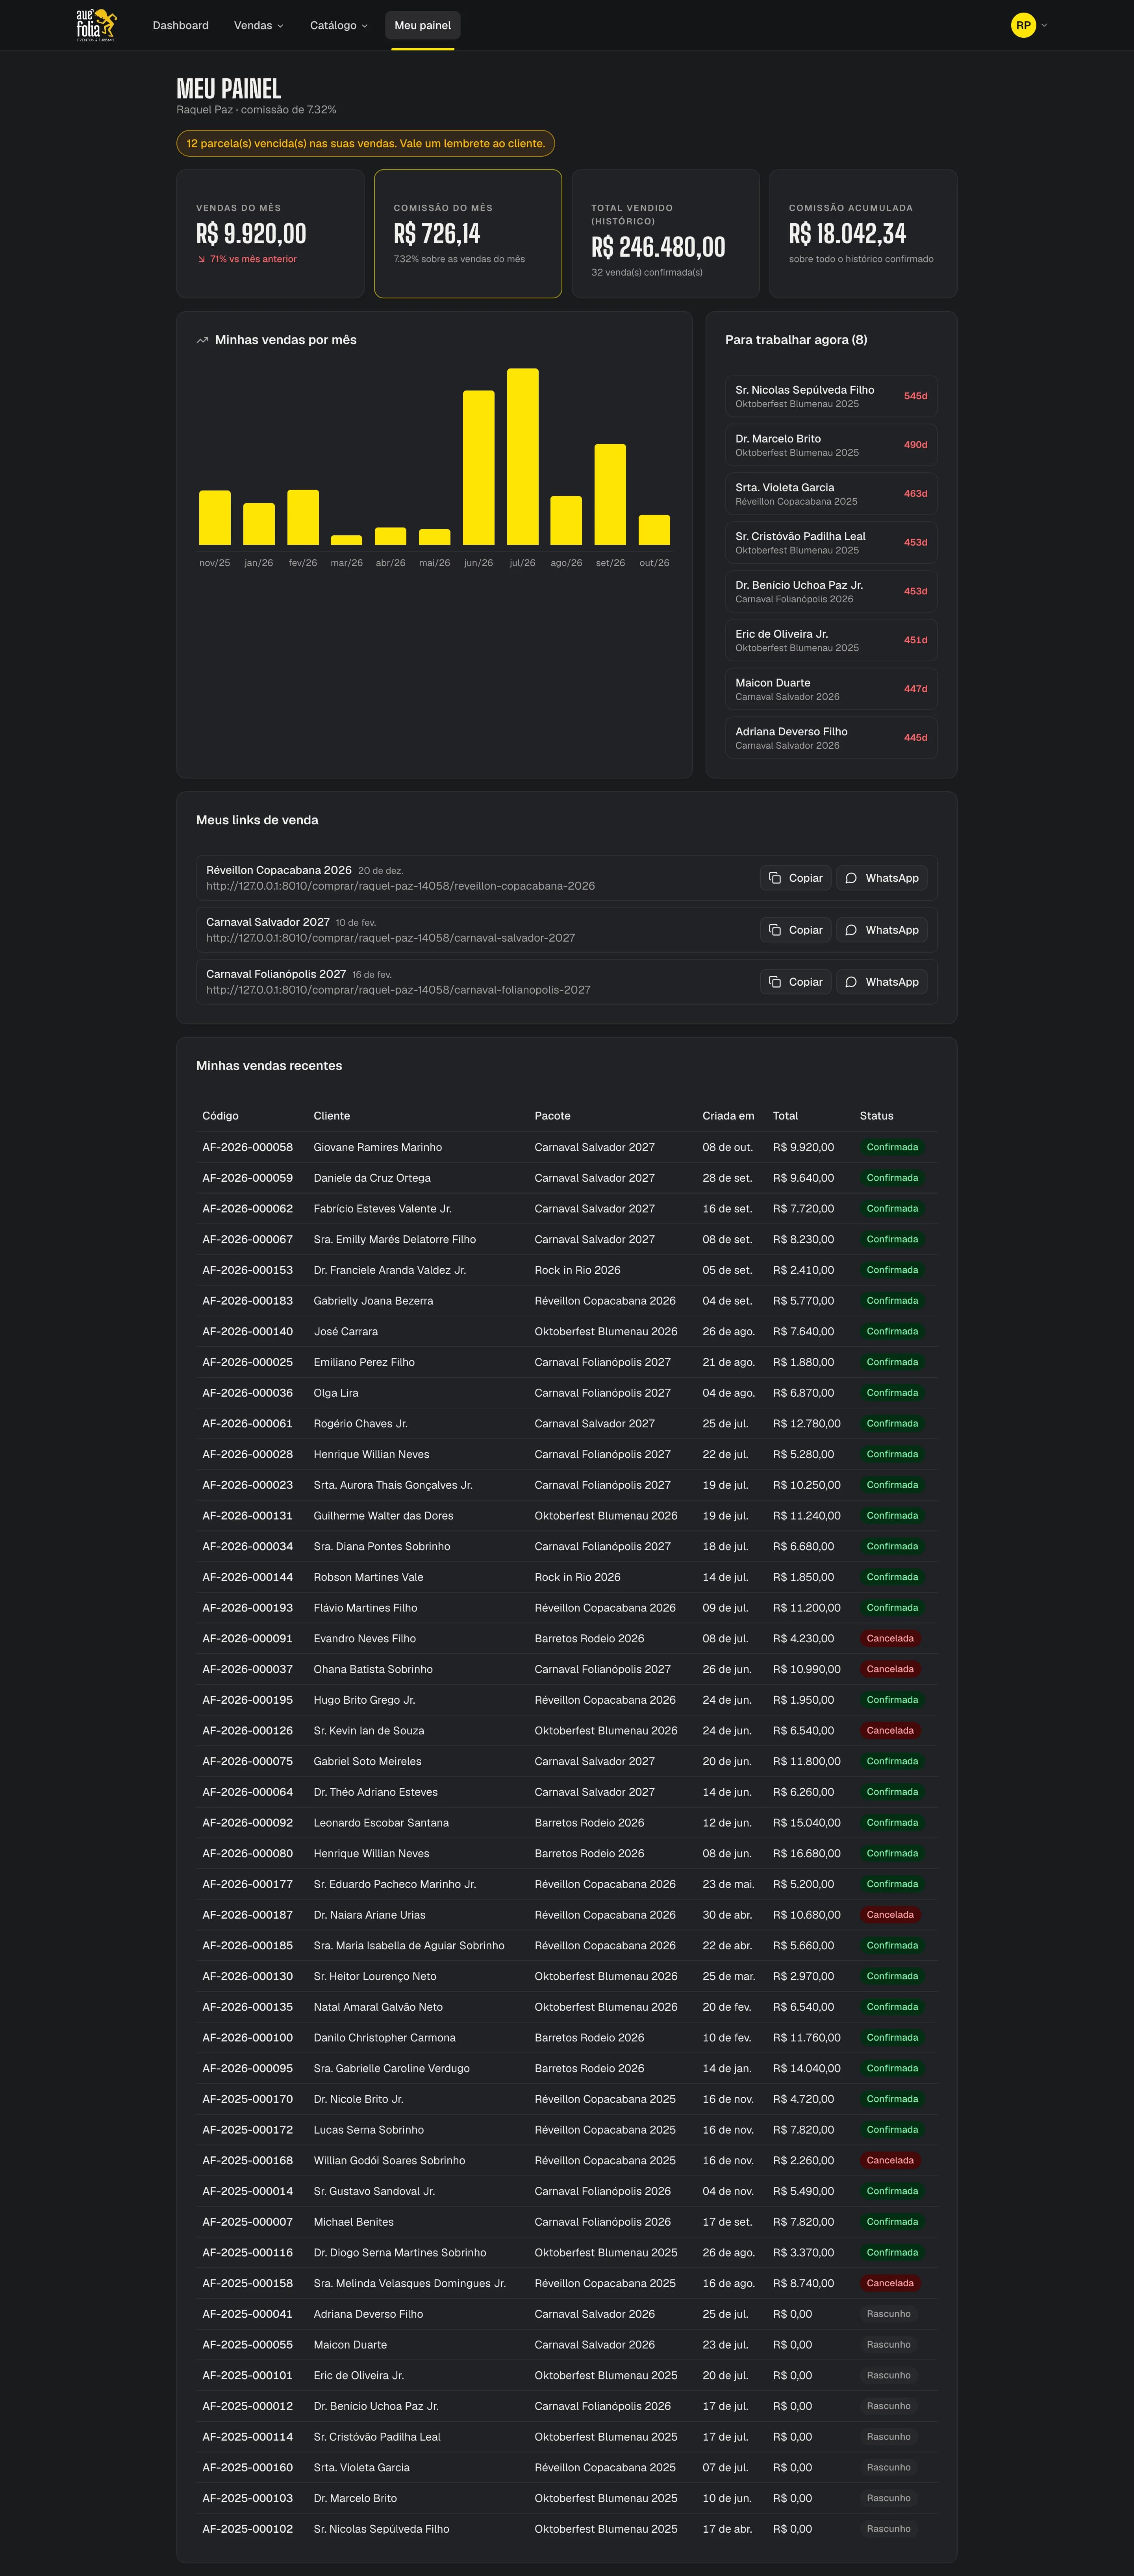Open Srta. Violeta Garcia task card
1134x2576 pixels.
tap(831, 494)
